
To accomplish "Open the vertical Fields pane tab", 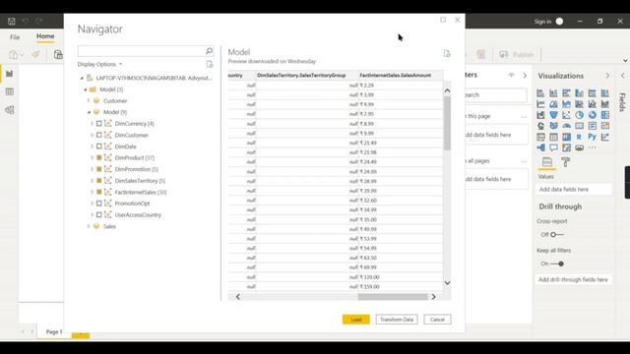I will click(x=622, y=102).
